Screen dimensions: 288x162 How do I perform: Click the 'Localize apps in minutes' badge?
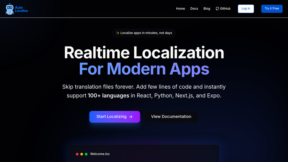(x=144, y=33)
